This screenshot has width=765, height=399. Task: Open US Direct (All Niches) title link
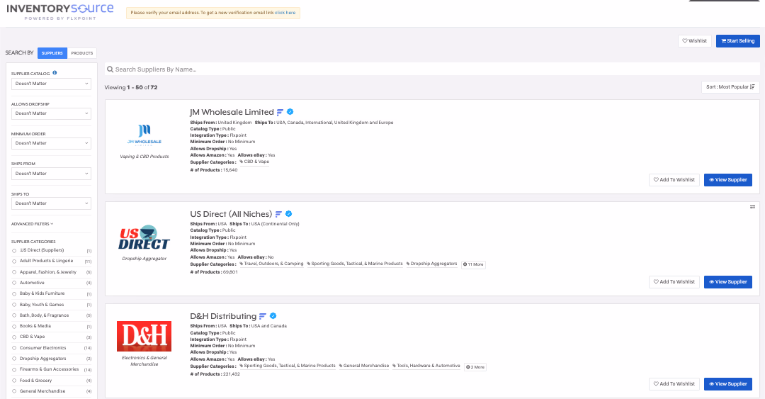pyautogui.click(x=231, y=215)
